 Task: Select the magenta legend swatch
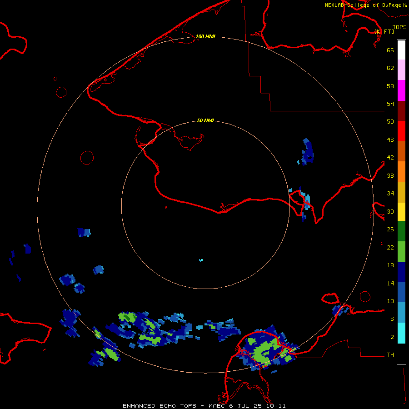coord(401,90)
